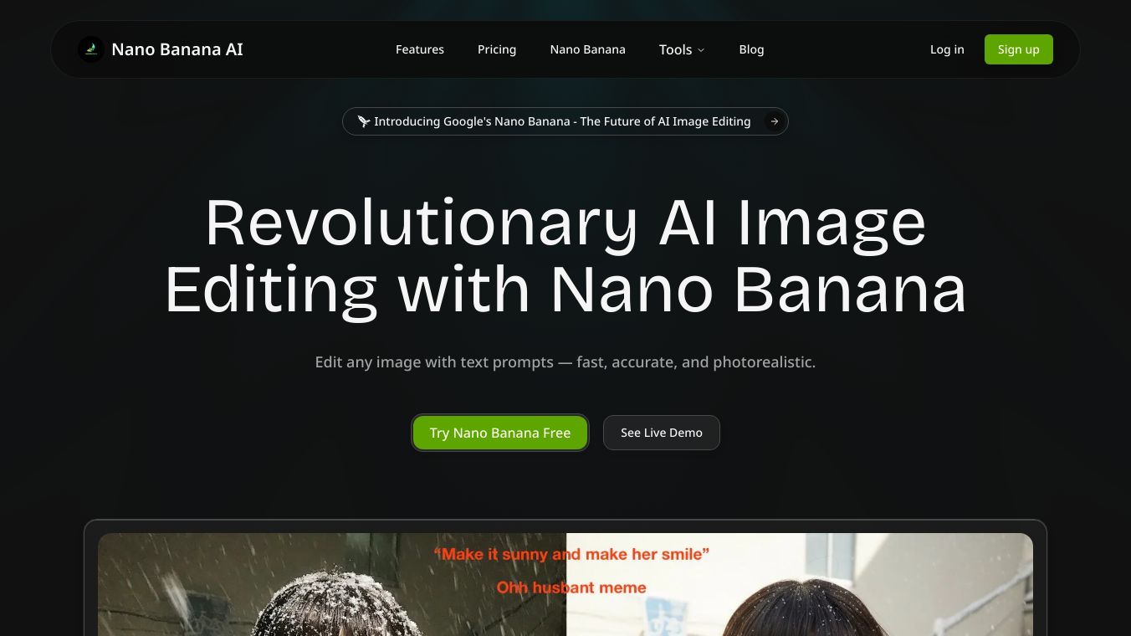1131x636 pixels.
Task: Click the "Edit any image with text prompts" subtitle
Action: pos(565,362)
